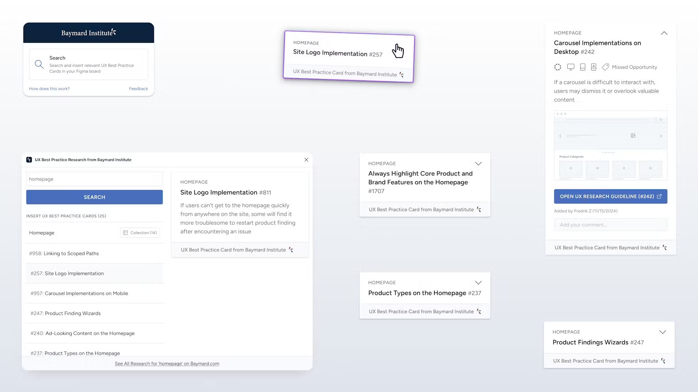
Task: Click the magnifier icon in Baymard search panel
Action: 39,64
